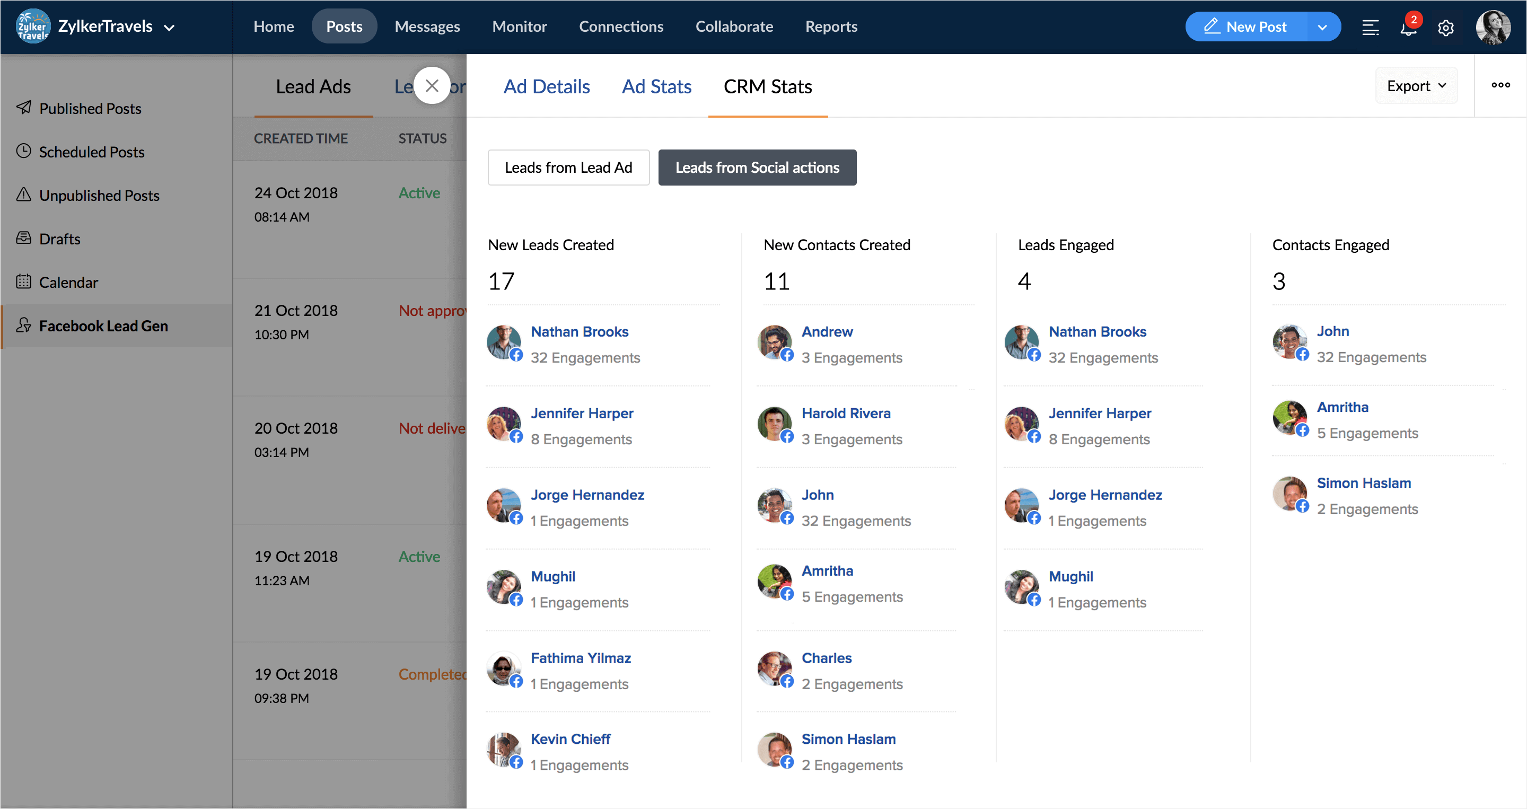1527x809 pixels.
Task: Open the three-dot more options menu
Action: 1500,85
